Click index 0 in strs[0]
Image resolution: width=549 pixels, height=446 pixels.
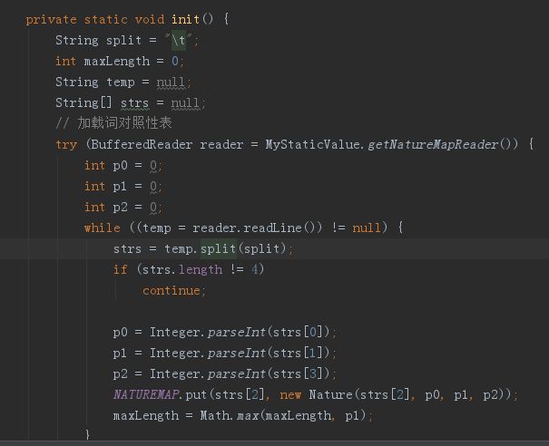pos(313,332)
